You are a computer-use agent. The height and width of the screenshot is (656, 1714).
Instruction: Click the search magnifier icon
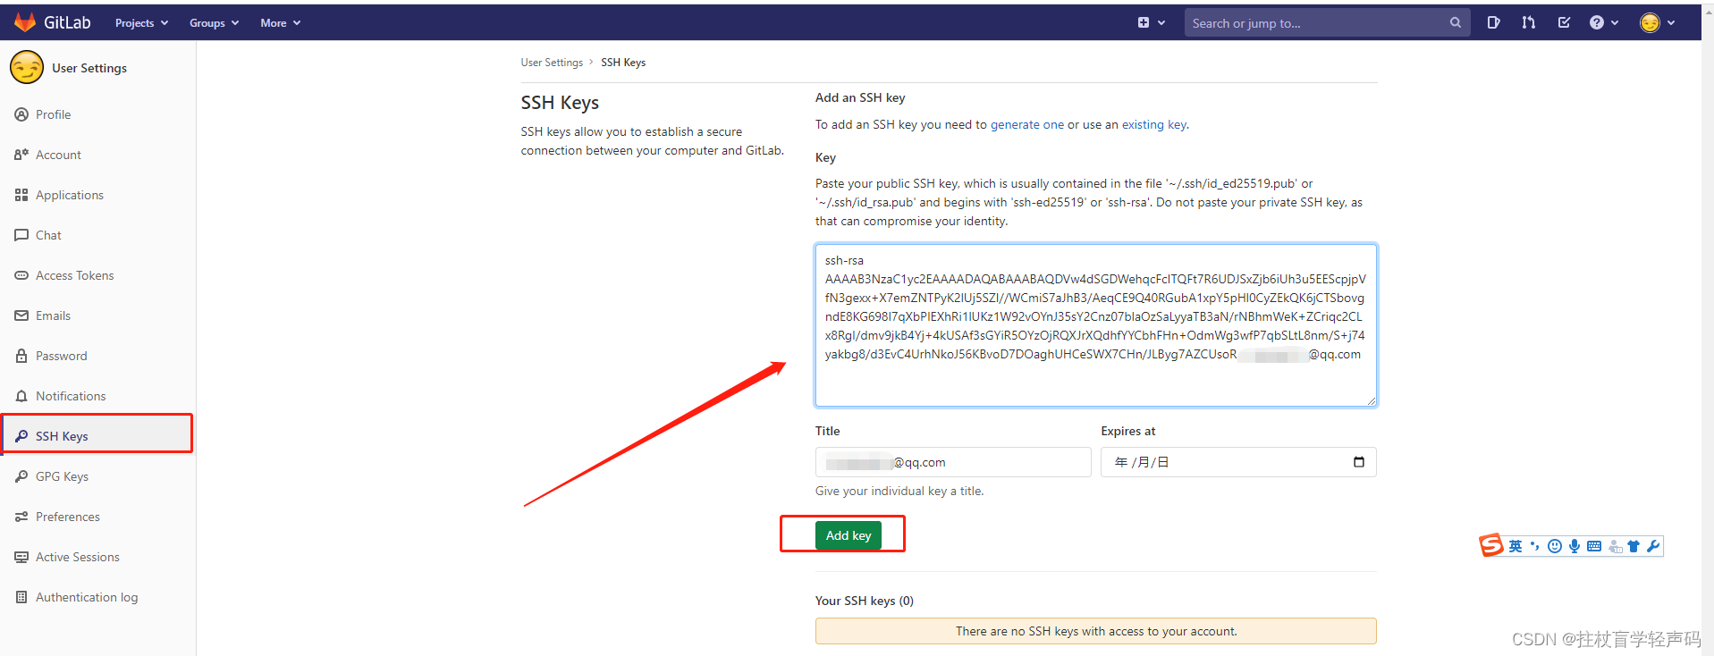tap(1456, 23)
